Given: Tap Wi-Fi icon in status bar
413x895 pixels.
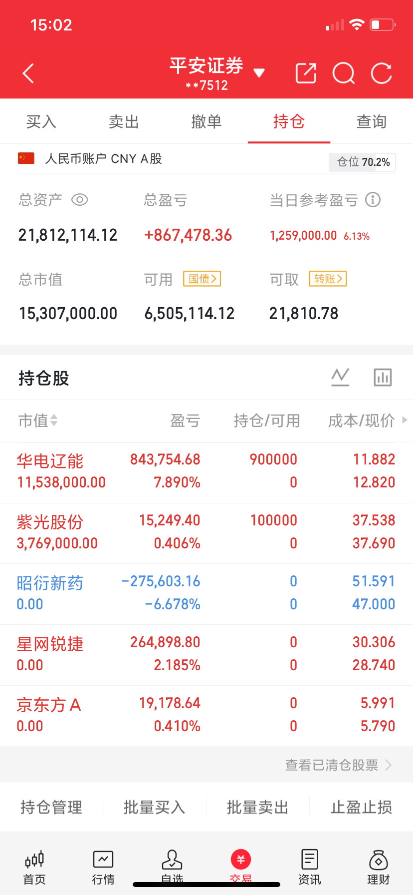Looking at the screenshot, I should click(x=357, y=24).
